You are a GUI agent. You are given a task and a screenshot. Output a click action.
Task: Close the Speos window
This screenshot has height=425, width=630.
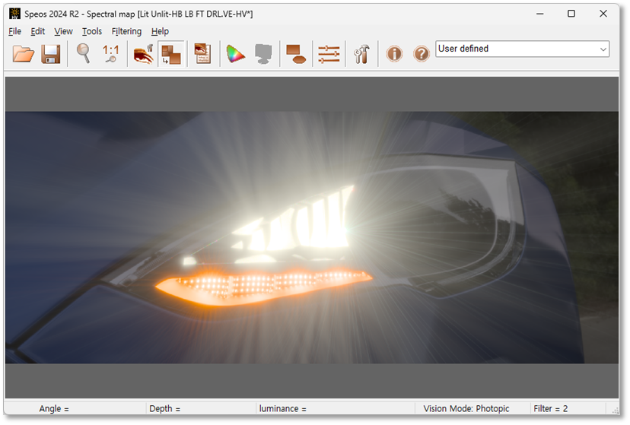pos(603,14)
